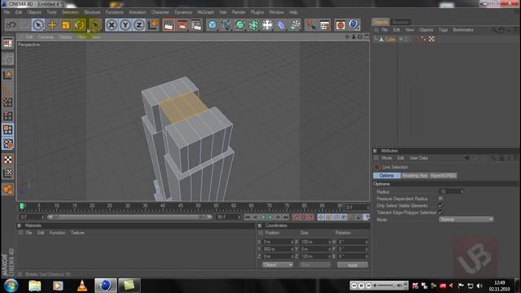
Task: Open the Floor scene objects icon
Action: point(267,25)
